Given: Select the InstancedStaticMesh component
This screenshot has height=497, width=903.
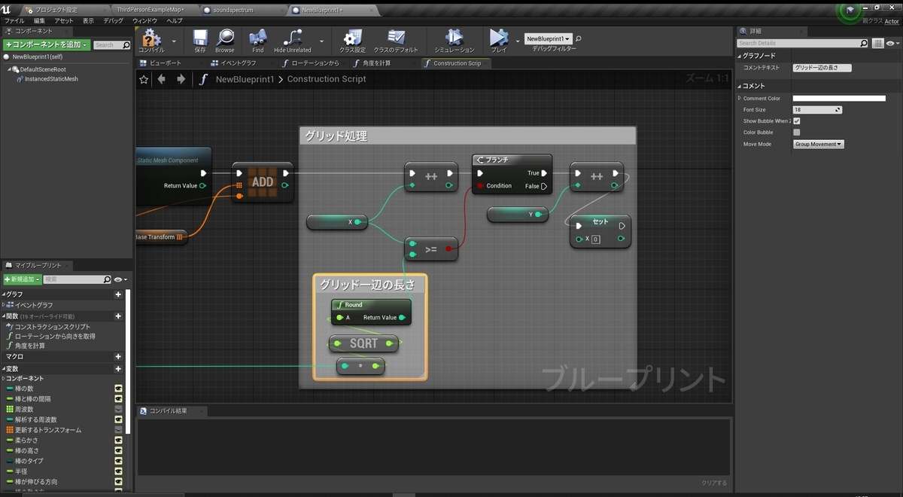Looking at the screenshot, I should pyautogui.click(x=50, y=79).
